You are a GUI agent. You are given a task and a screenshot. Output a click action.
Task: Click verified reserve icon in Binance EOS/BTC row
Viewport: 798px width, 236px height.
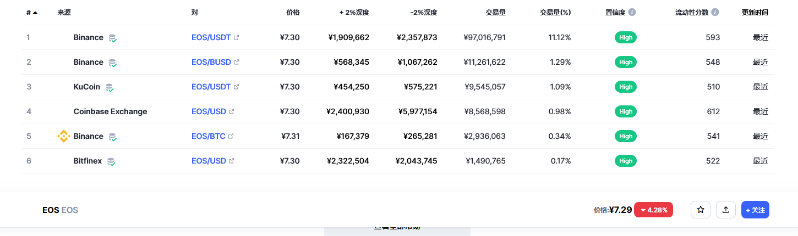pyautogui.click(x=112, y=137)
